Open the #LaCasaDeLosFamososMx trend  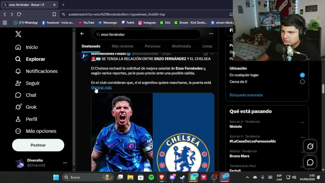click(x=253, y=141)
